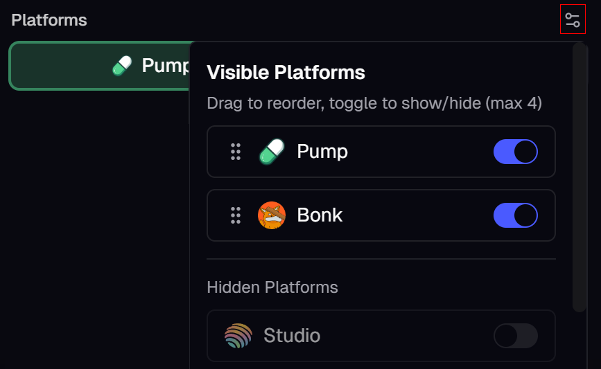Image resolution: width=601 pixels, height=369 pixels.
Task: Click the Bonk dog avatar icon
Action: coord(272,215)
